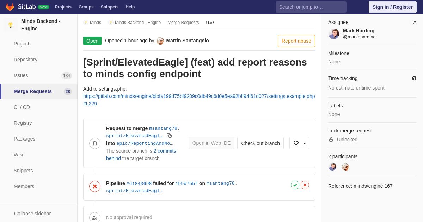
Task: Open Help in top navigation
Action: coord(130,7)
